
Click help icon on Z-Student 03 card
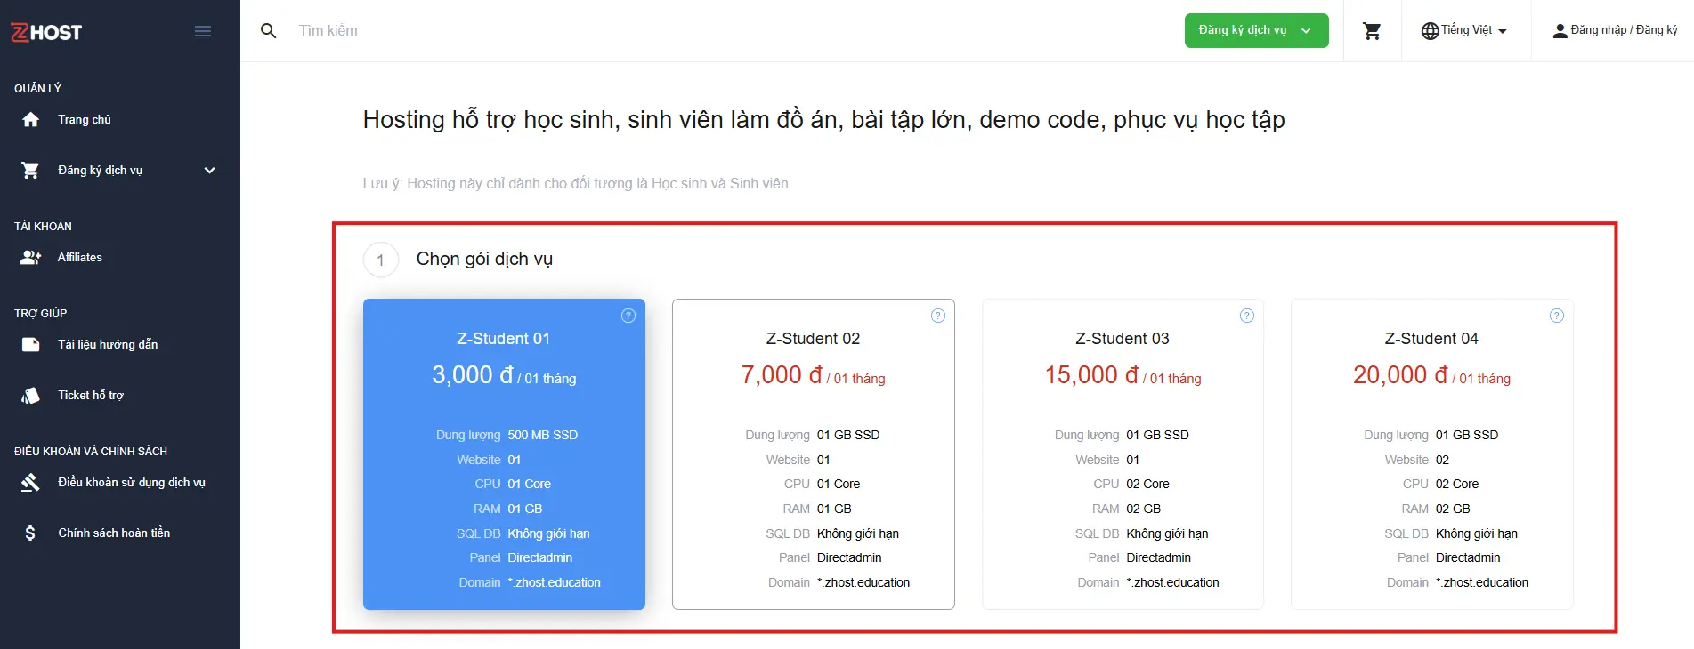1247,316
